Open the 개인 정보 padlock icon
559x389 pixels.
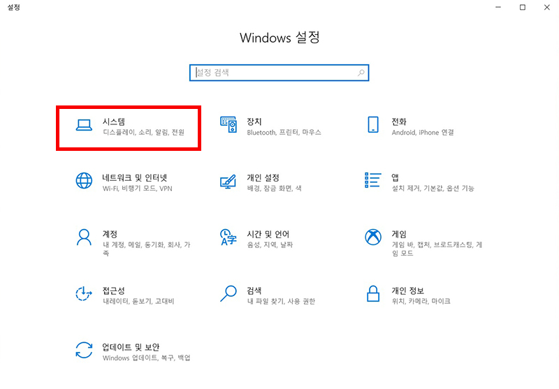(373, 293)
